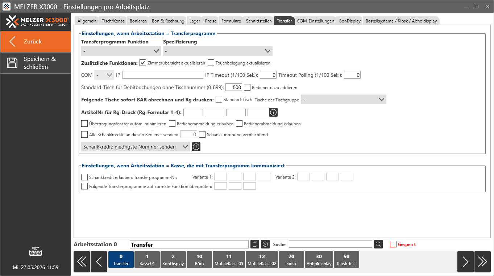Image resolution: width=494 pixels, height=276 pixels.
Task: Enable Alle Schankkredite an diesen Bediener senden
Action: pos(84,134)
